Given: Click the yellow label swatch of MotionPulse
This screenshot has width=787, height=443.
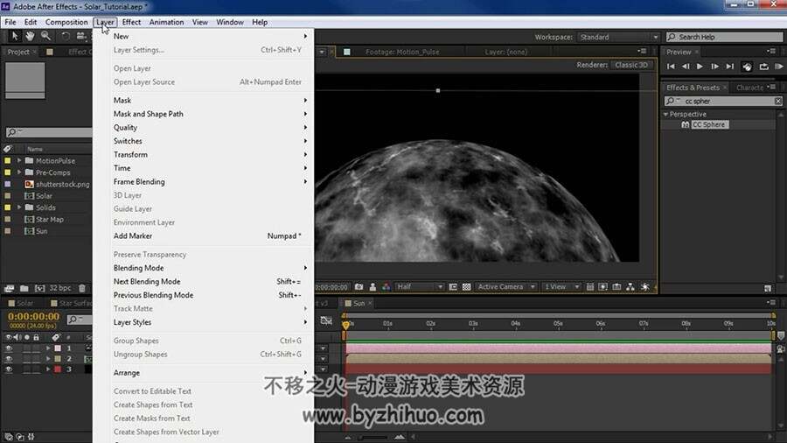Looking at the screenshot, I should (x=8, y=161).
